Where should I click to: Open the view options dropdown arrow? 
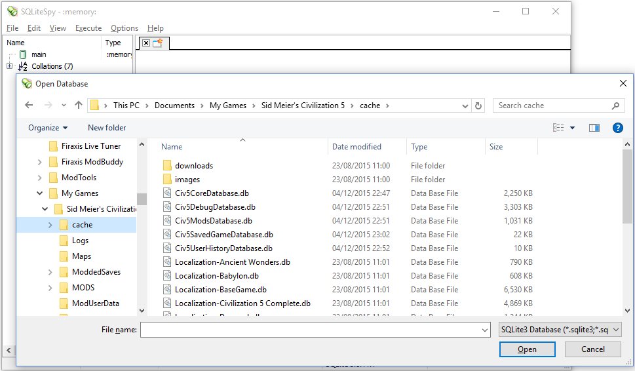point(572,128)
